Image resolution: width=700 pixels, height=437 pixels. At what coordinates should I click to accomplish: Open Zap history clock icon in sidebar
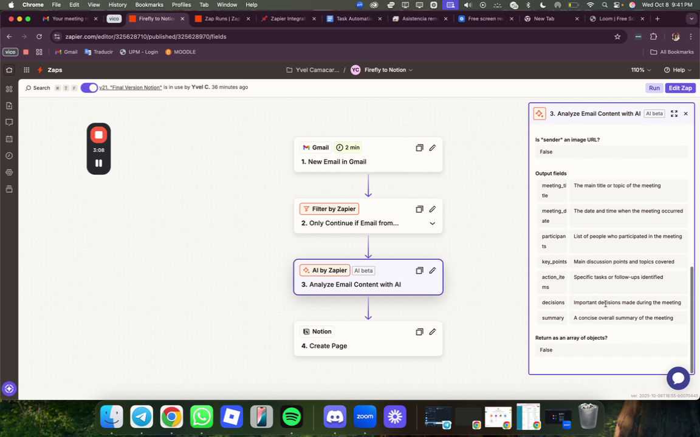(x=9, y=155)
